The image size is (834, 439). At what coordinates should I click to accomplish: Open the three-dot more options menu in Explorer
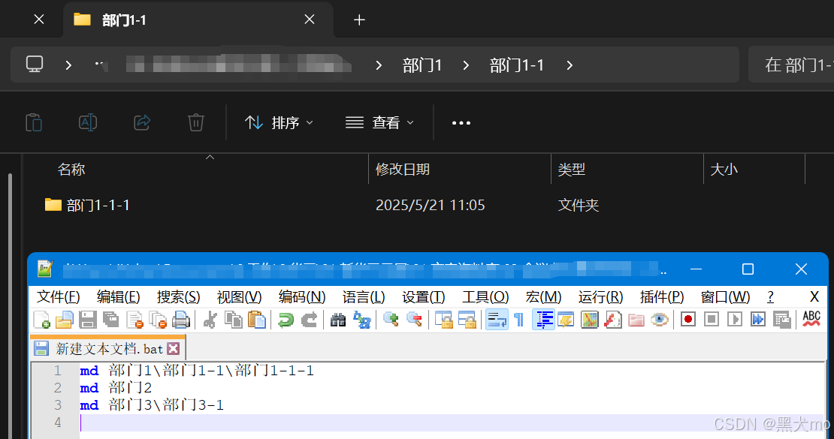pyautogui.click(x=461, y=123)
